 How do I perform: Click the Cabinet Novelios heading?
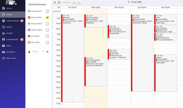tap(37, 4)
